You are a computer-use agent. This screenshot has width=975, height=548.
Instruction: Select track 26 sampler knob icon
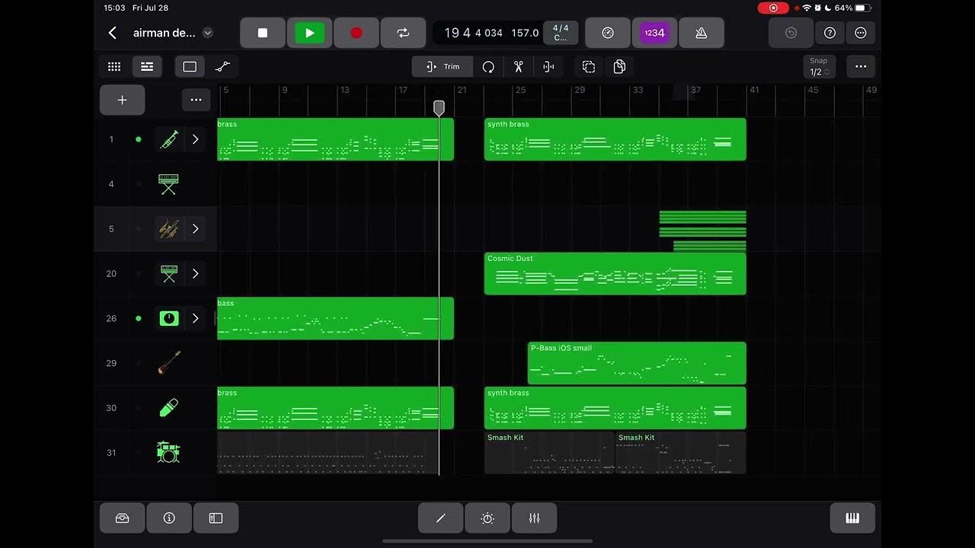pyautogui.click(x=169, y=318)
